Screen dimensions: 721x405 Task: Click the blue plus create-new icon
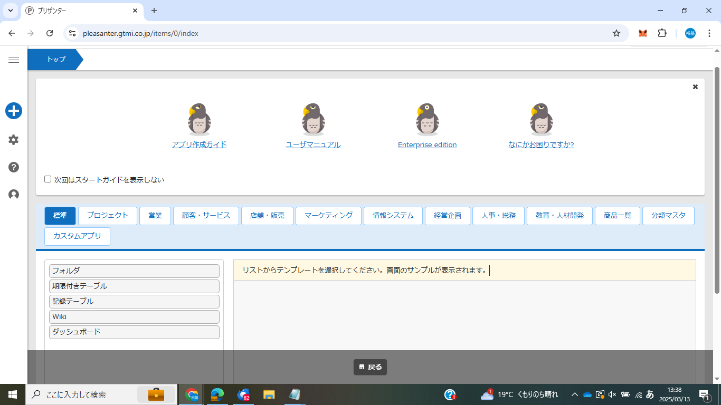(14, 111)
